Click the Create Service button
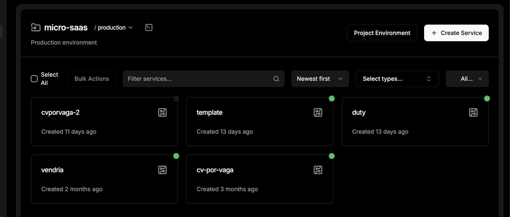Screen dimensions: 510x217 [x=456, y=33]
